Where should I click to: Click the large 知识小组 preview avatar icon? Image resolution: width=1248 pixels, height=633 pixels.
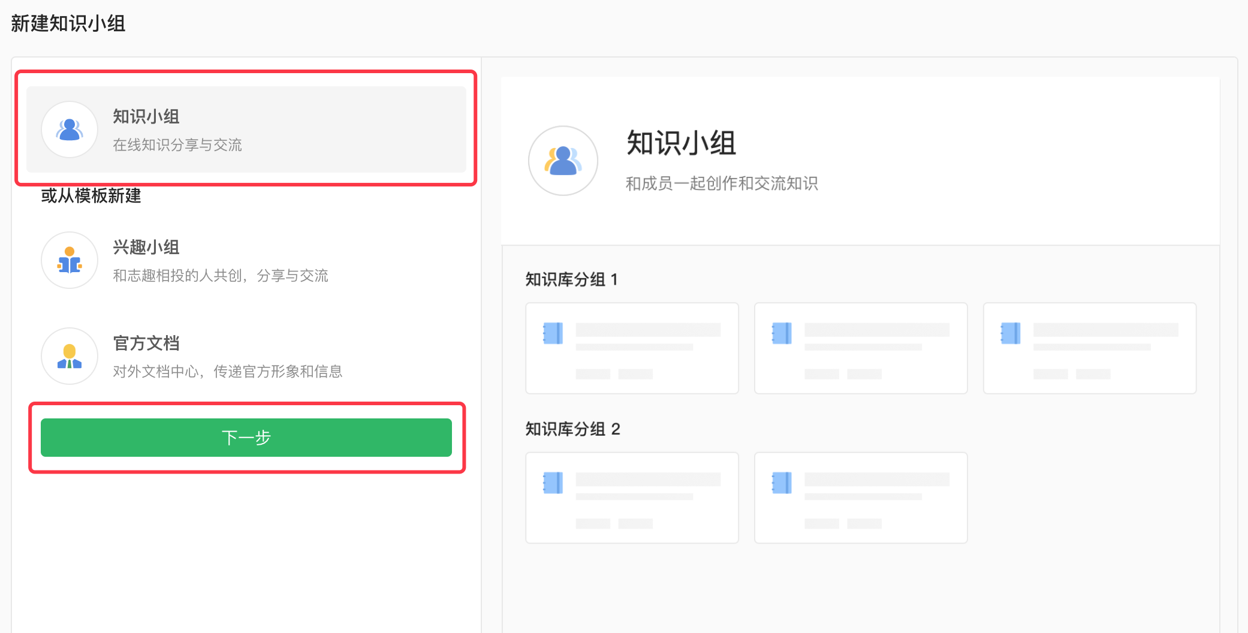click(x=563, y=161)
